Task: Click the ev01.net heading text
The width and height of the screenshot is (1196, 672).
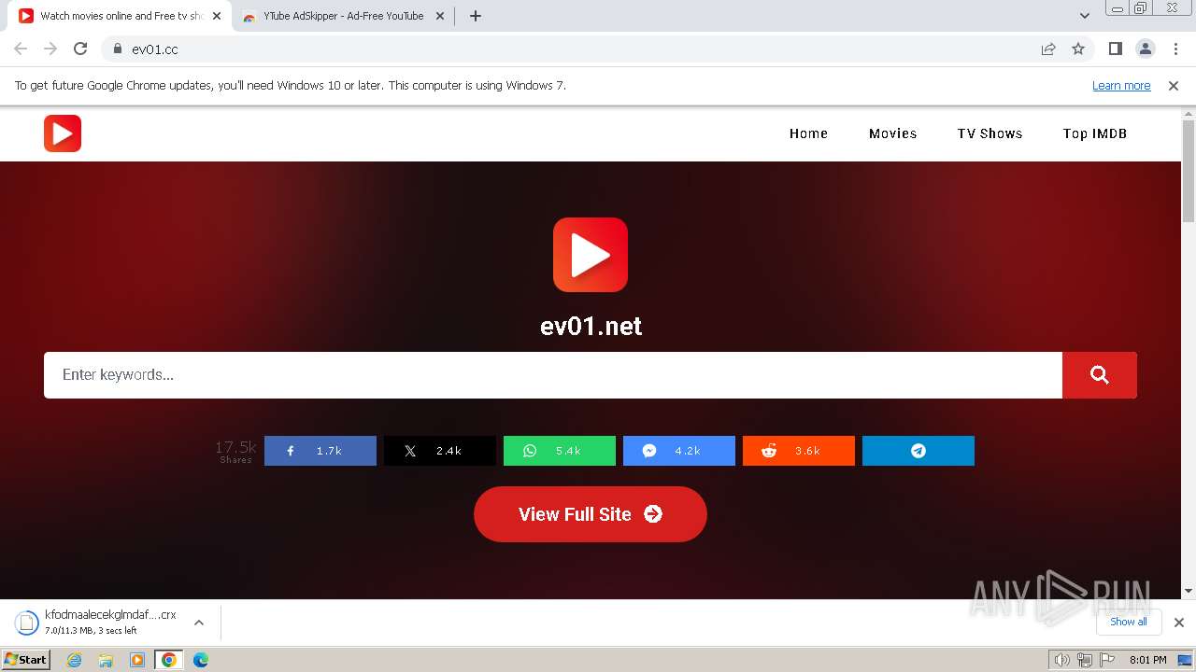Action: (591, 326)
